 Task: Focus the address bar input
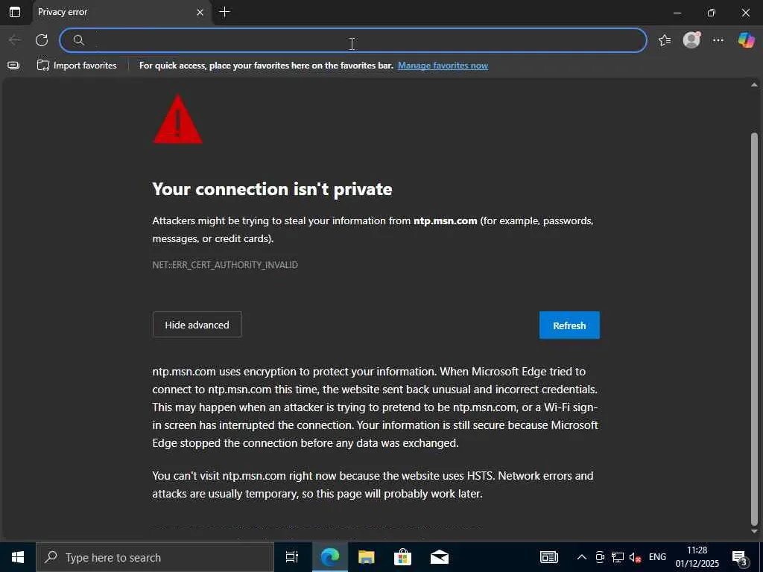pyautogui.click(x=352, y=40)
